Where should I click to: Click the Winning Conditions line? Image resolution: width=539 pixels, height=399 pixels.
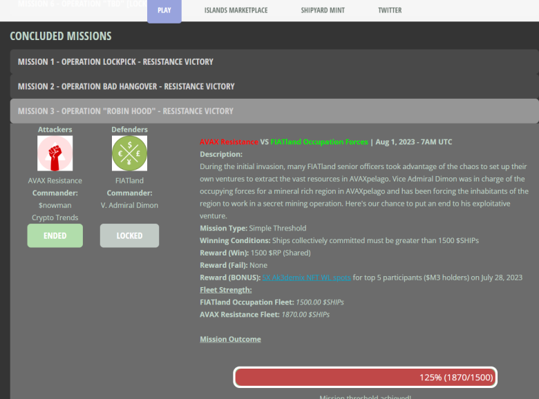339,240
